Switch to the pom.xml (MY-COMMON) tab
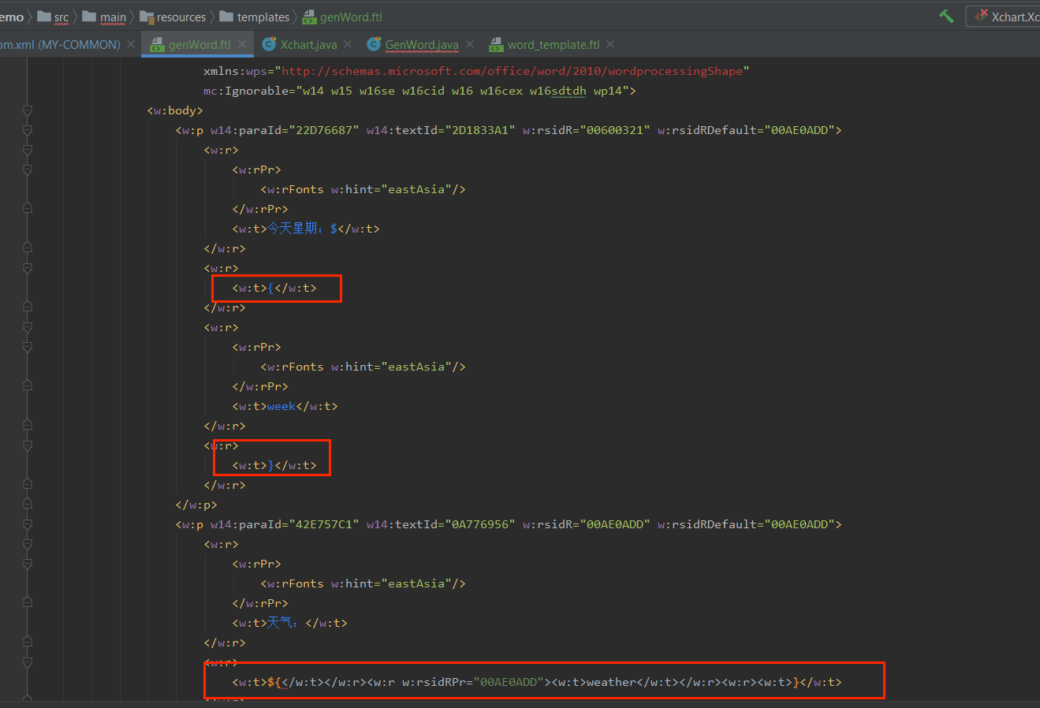Viewport: 1040px width, 708px height. click(59, 44)
